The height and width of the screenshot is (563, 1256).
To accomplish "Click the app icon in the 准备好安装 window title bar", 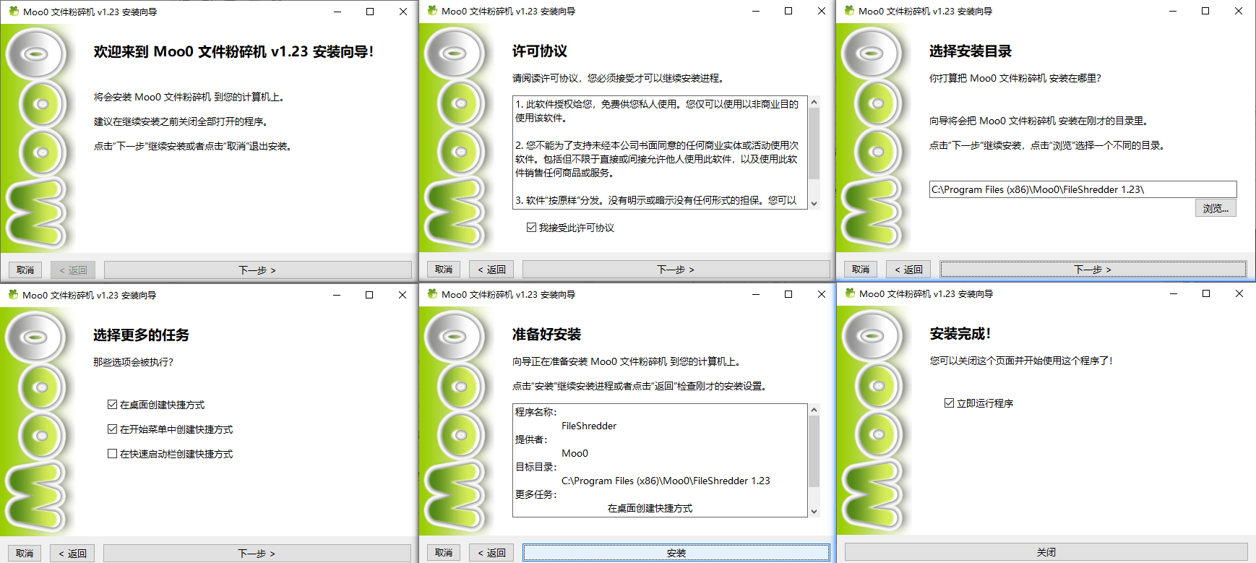I will [x=432, y=294].
